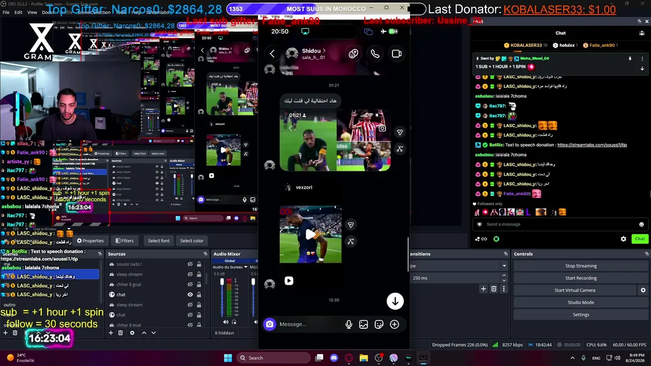Play the vexzori reel video

click(310, 234)
